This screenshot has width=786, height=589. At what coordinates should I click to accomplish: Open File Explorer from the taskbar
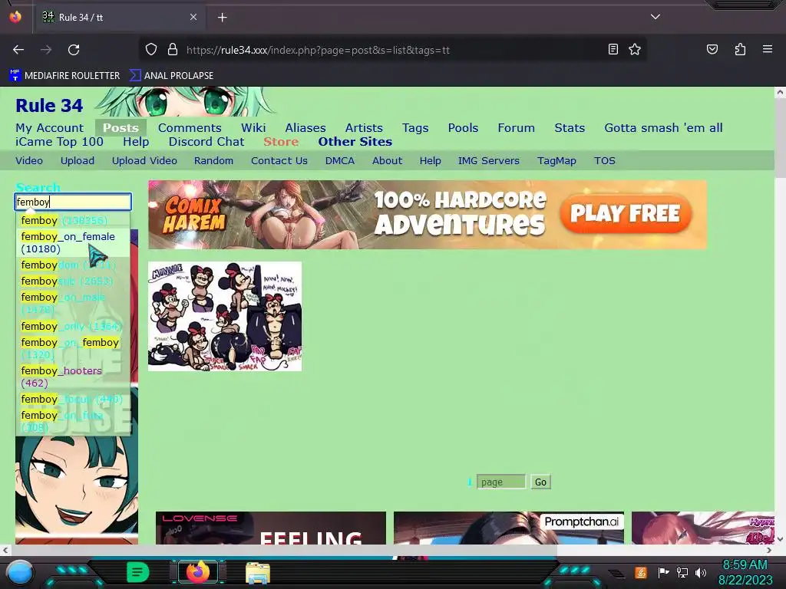(258, 573)
